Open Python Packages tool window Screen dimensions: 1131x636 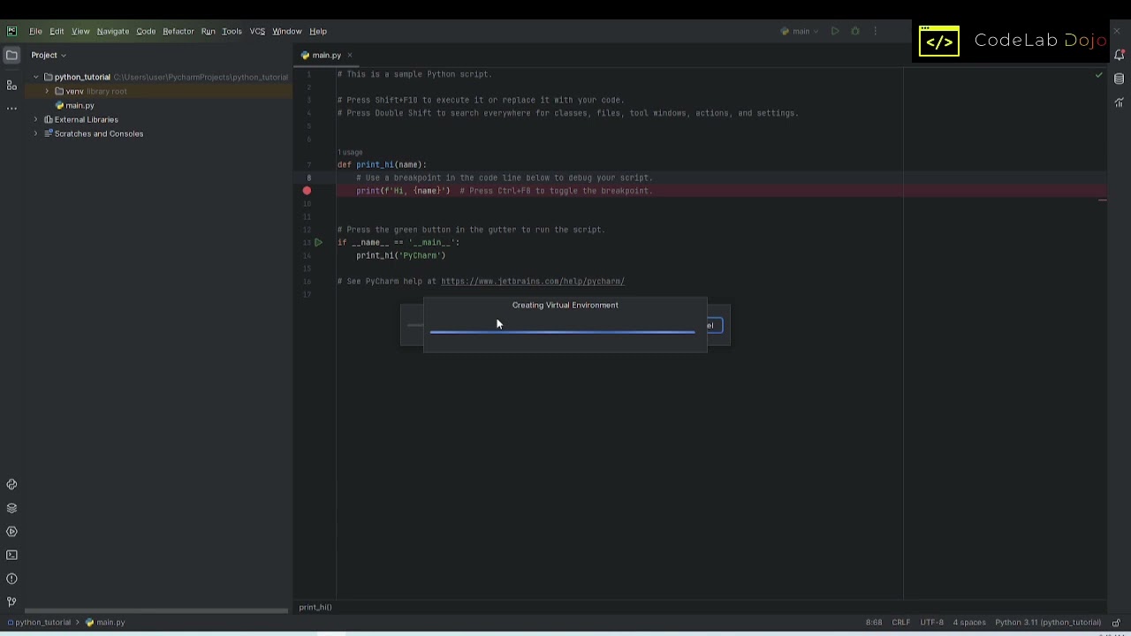click(x=11, y=508)
